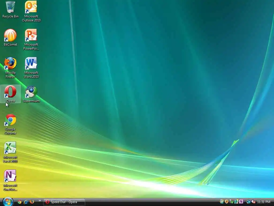Open the Windows security shield tray icon
This screenshot has width=274, height=206.
[227, 202]
